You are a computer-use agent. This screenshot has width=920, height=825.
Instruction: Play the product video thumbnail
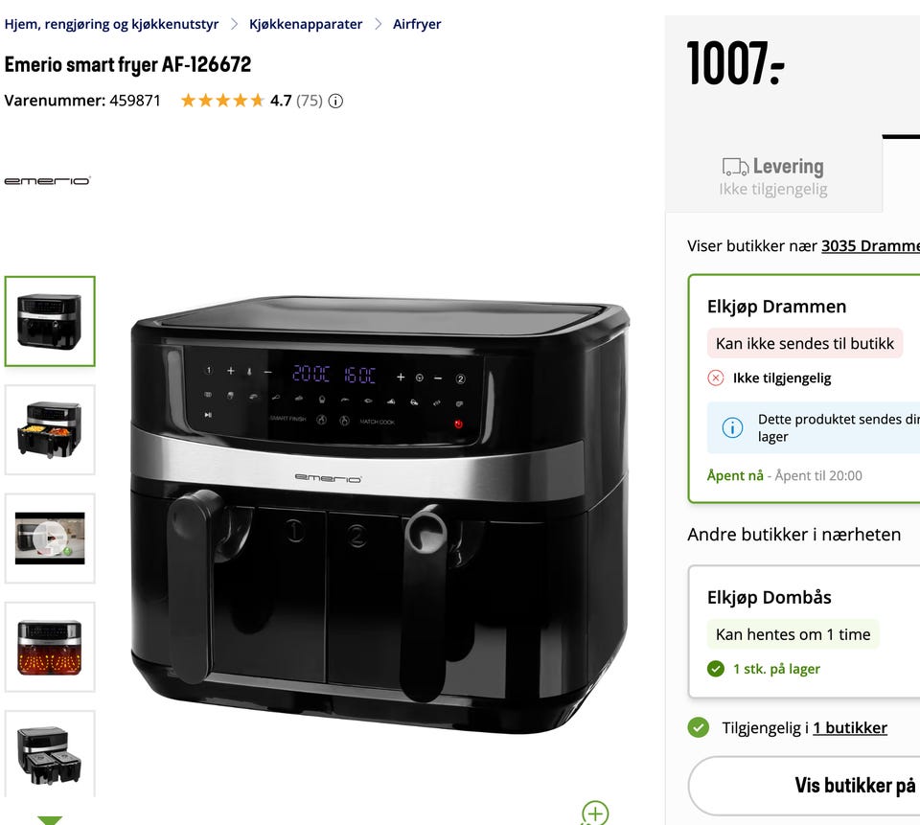coord(50,539)
